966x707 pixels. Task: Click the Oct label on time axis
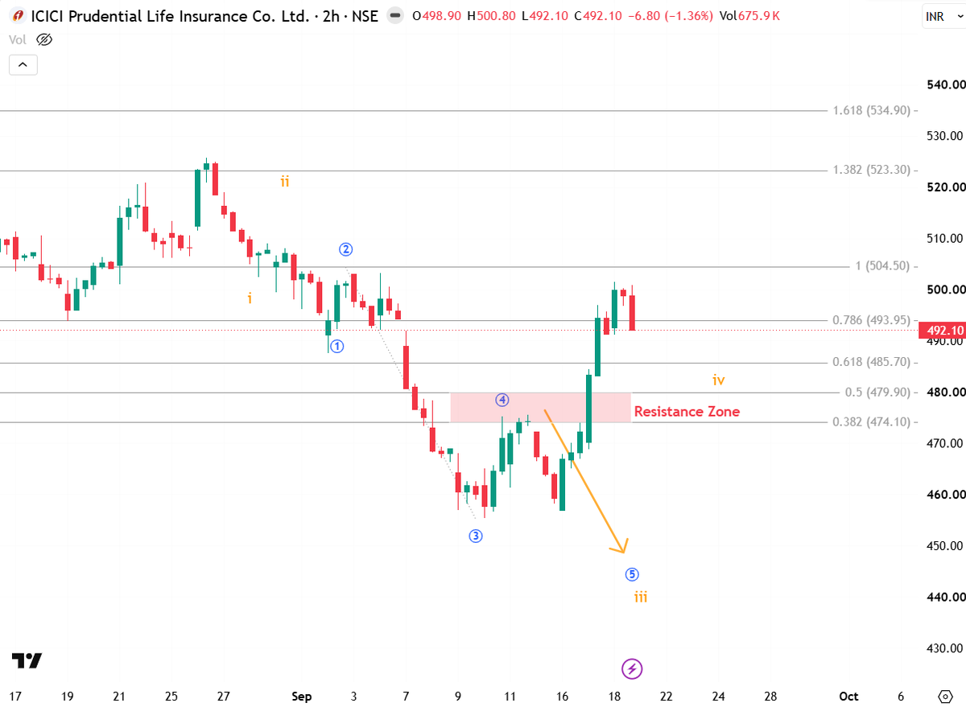(848, 696)
